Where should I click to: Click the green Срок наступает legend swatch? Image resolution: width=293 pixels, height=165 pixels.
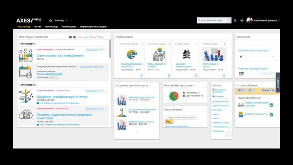click(x=184, y=96)
